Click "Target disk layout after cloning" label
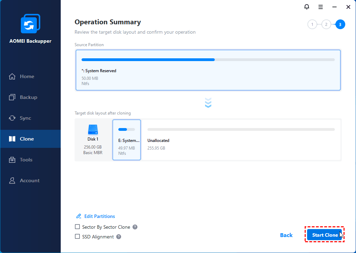 [103, 113]
